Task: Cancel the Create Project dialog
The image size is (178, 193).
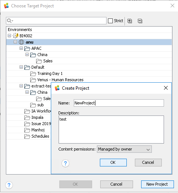Action: coord(148,162)
